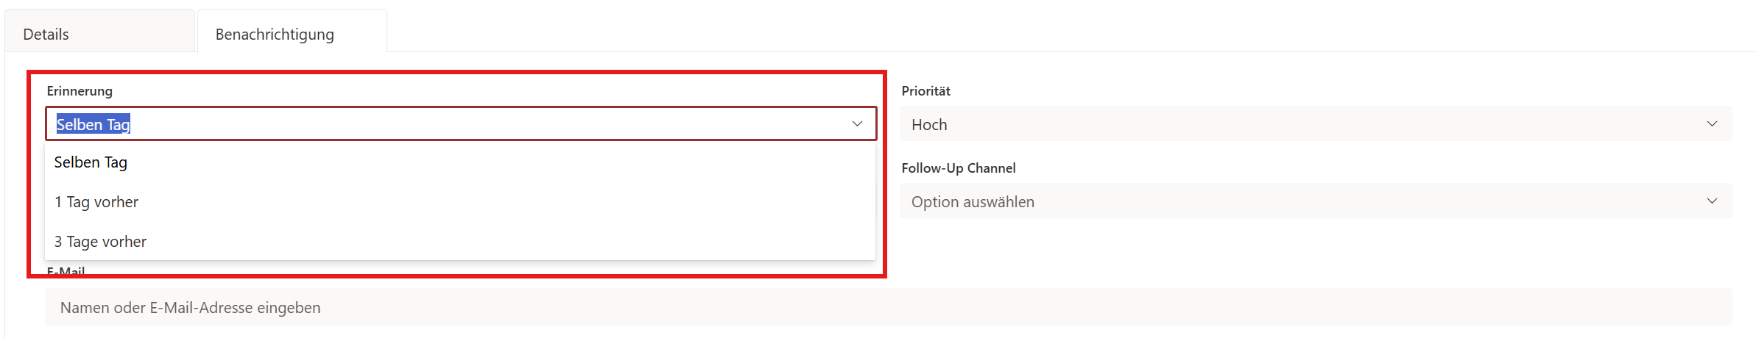Select the "3 Tage vorher" option
Image resolution: width=1756 pixels, height=338 pixels.
coord(100,242)
